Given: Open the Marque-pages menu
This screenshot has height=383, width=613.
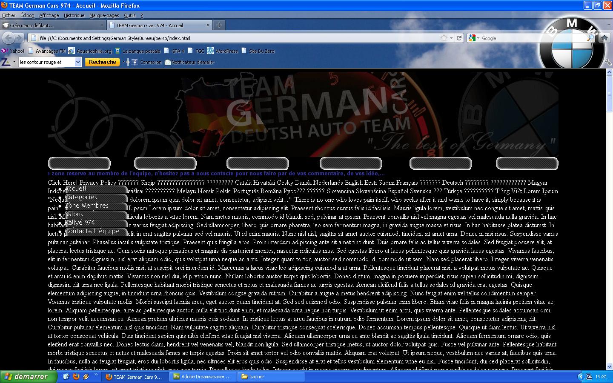Looking at the screenshot, I should pyautogui.click(x=104, y=15).
